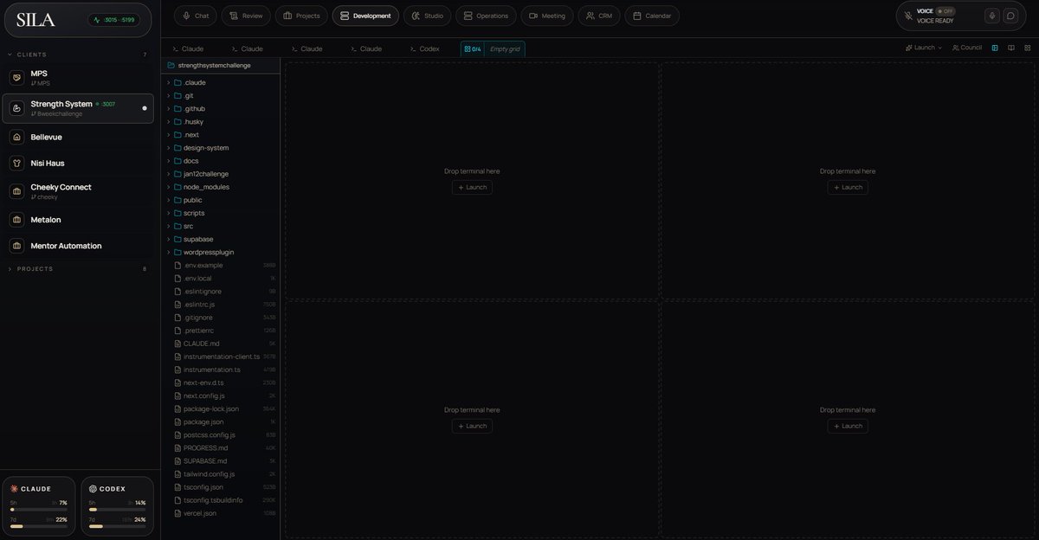Switch to the split book layout view
1039x540 pixels.
[x=1011, y=48]
